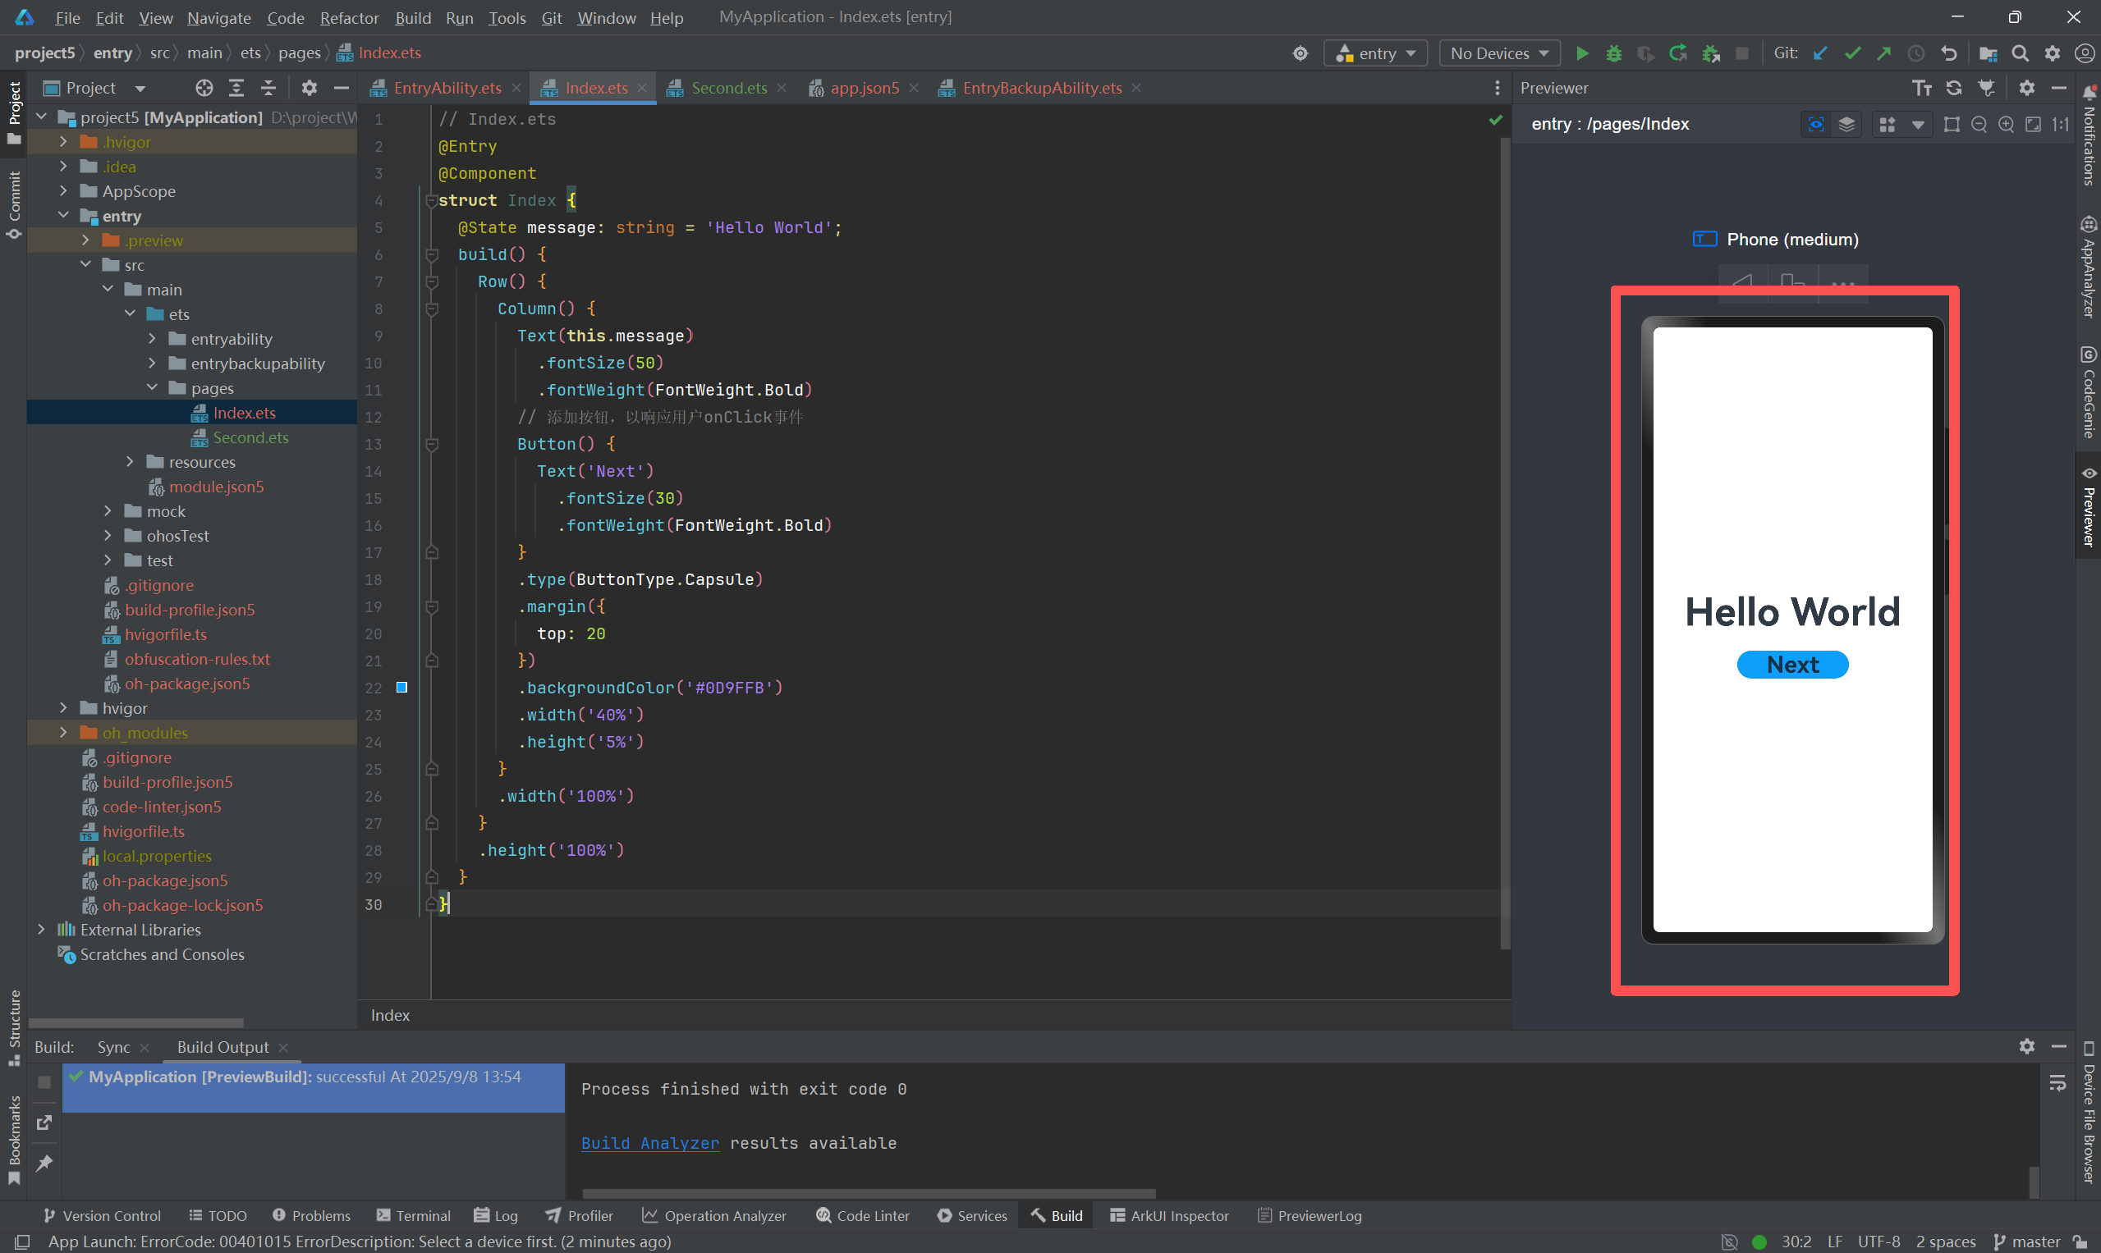The image size is (2101, 1253).
Task: Zoom in the preview
Action: tap(2006, 124)
